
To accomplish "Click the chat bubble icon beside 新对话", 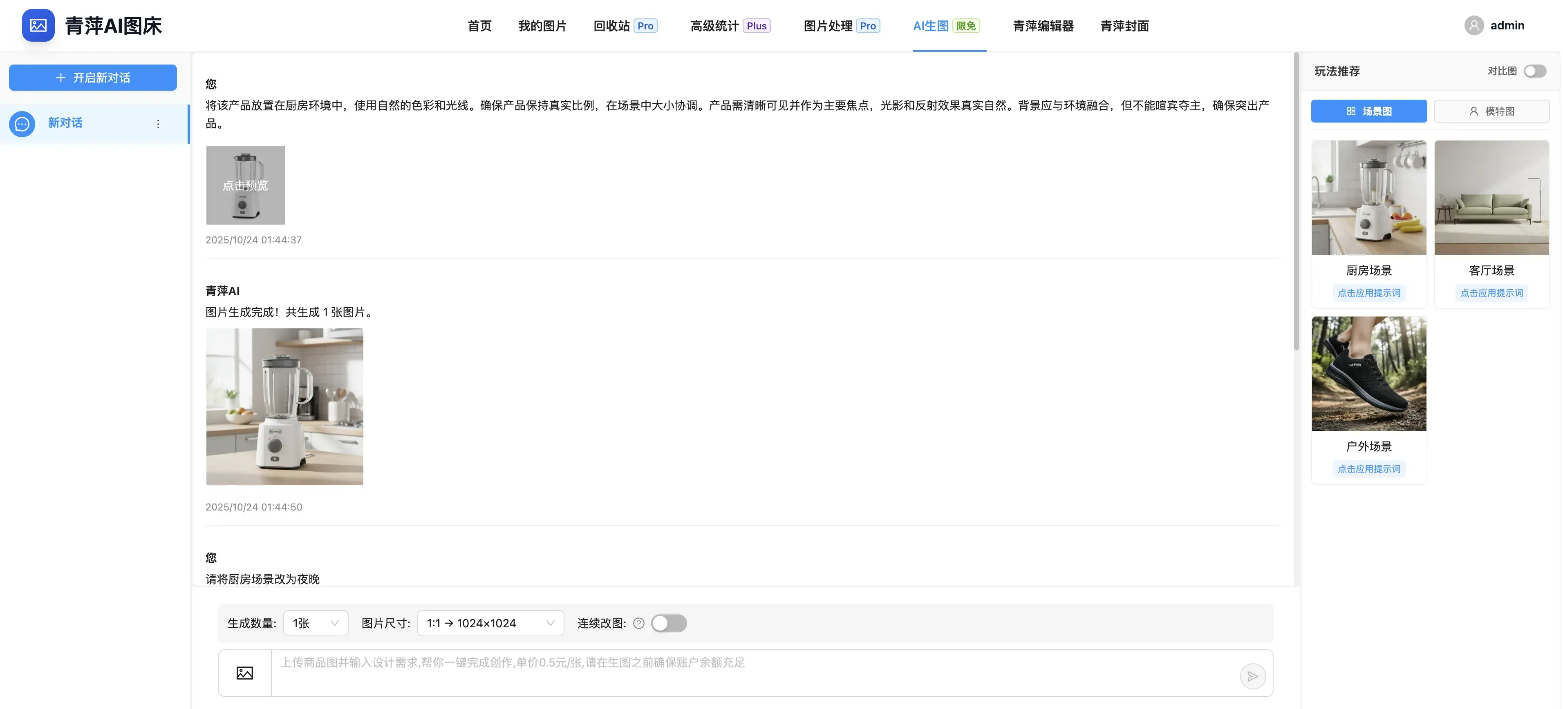I will [x=22, y=124].
